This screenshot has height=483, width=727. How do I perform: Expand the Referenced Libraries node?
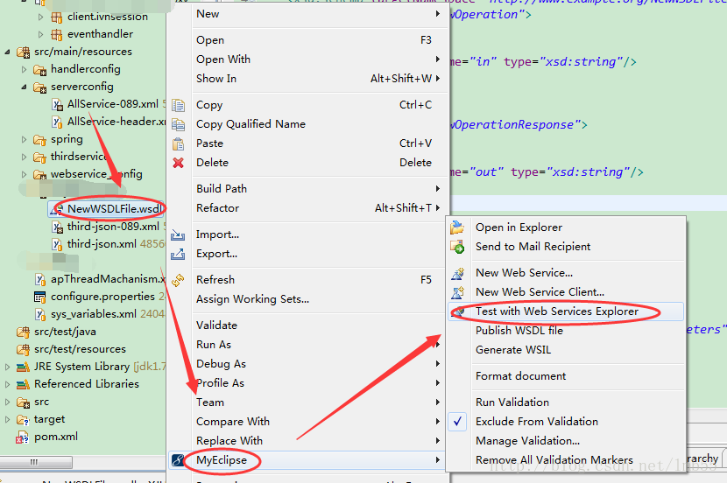click(x=7, y=384)
